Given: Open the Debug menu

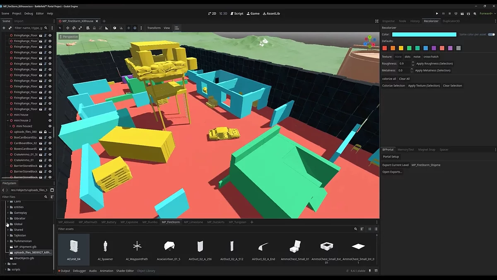Looking at the screenshot, I should pyautogui.click(x=29, y=13).
